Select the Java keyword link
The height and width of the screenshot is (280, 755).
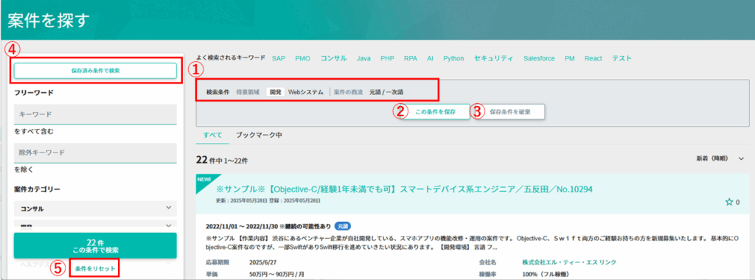(363, 58)
